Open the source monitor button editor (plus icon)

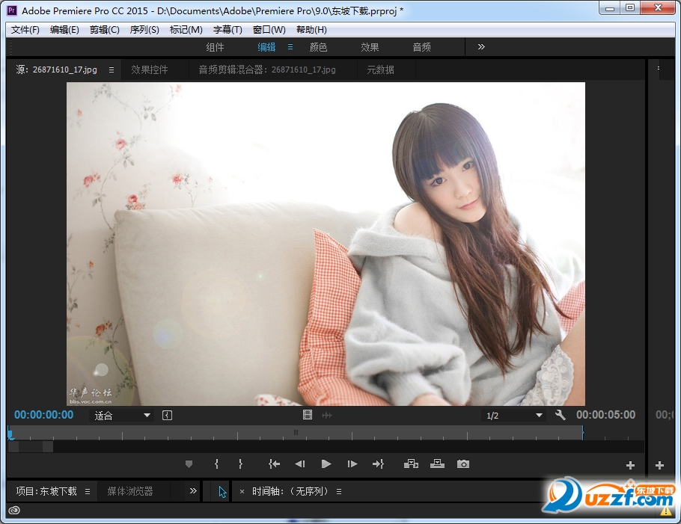click(x=630, y=466)
